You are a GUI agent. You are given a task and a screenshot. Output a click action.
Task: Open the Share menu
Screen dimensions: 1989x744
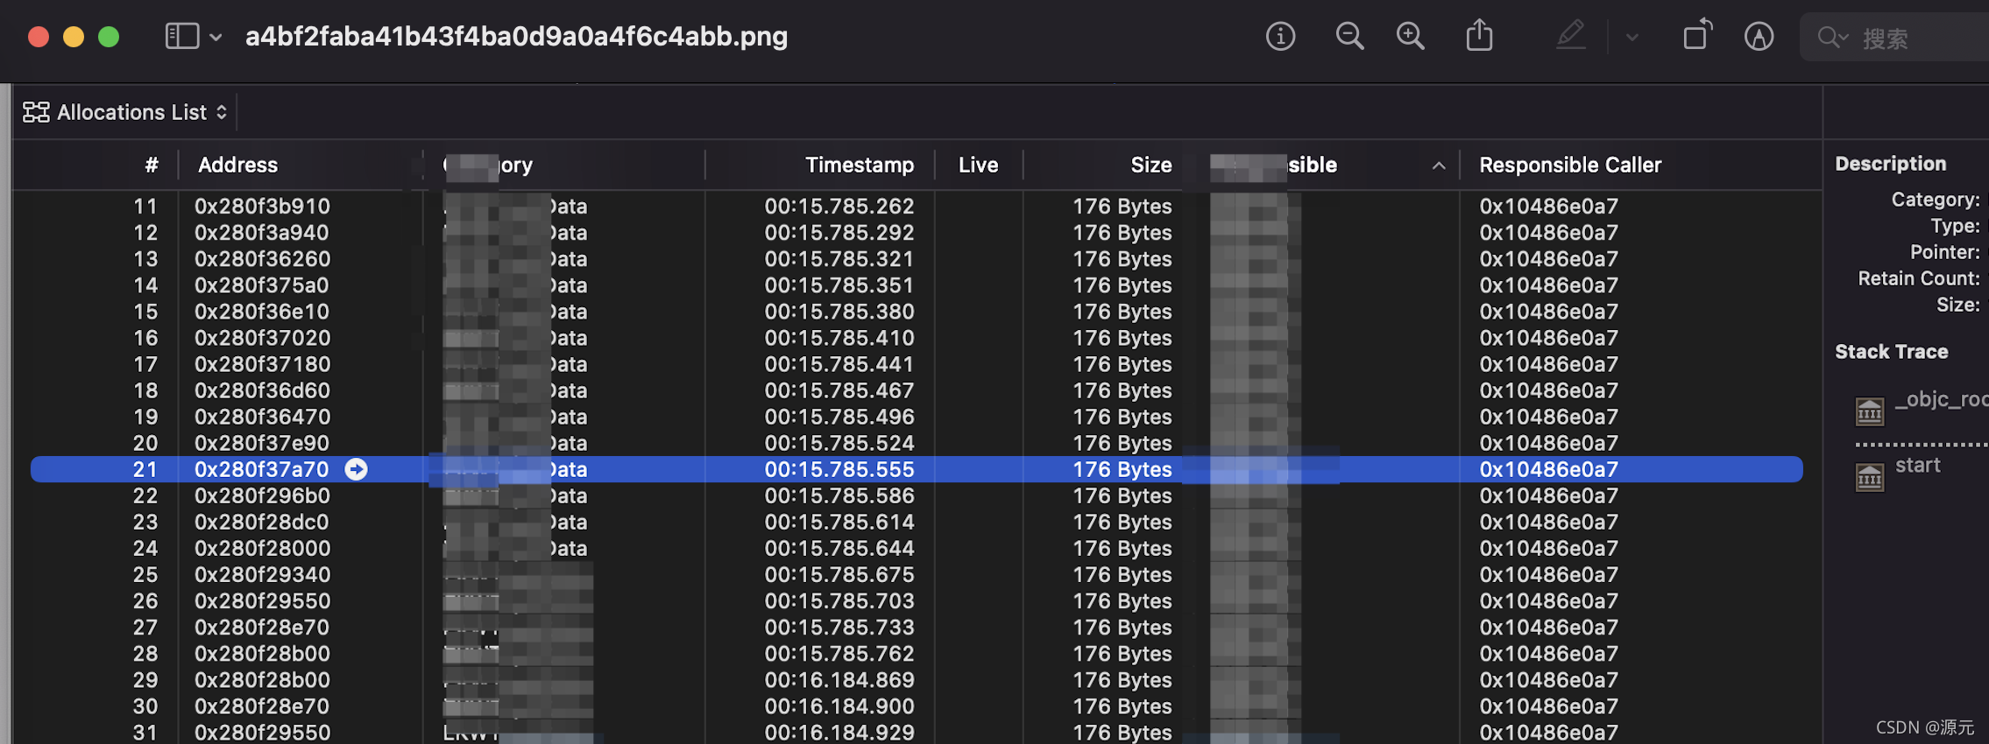coord(1479,35)
